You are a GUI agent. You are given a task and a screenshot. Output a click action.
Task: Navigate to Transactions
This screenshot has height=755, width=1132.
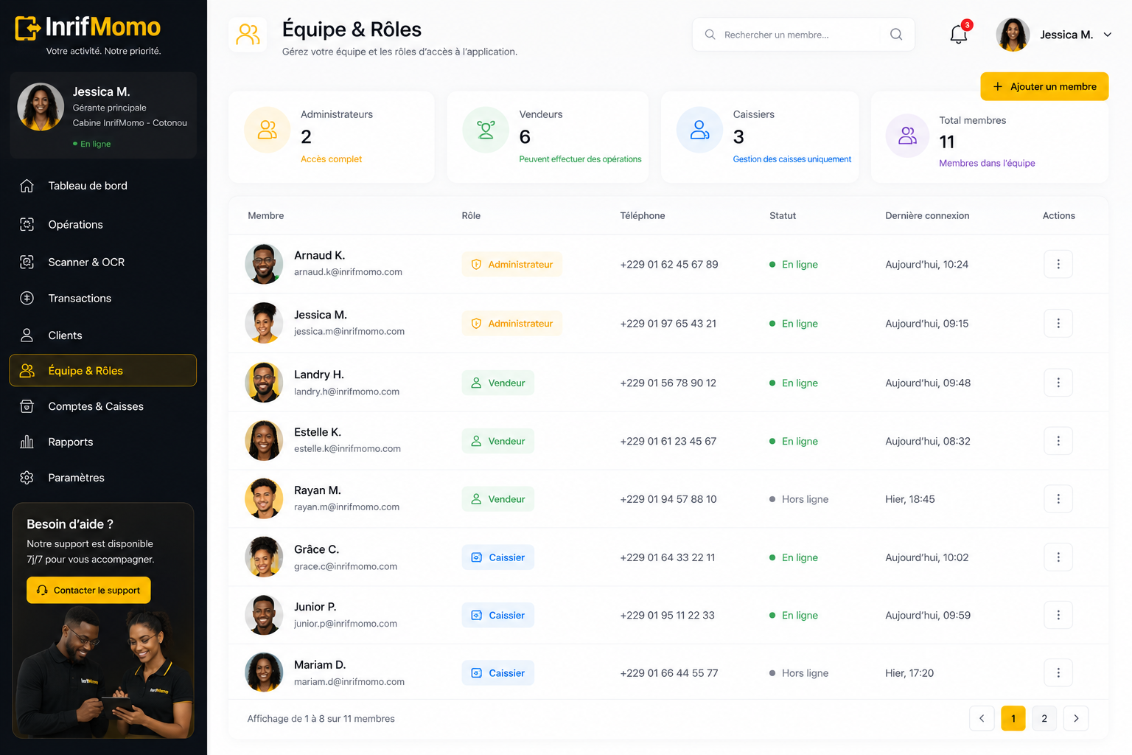click(x=102, y=298)
